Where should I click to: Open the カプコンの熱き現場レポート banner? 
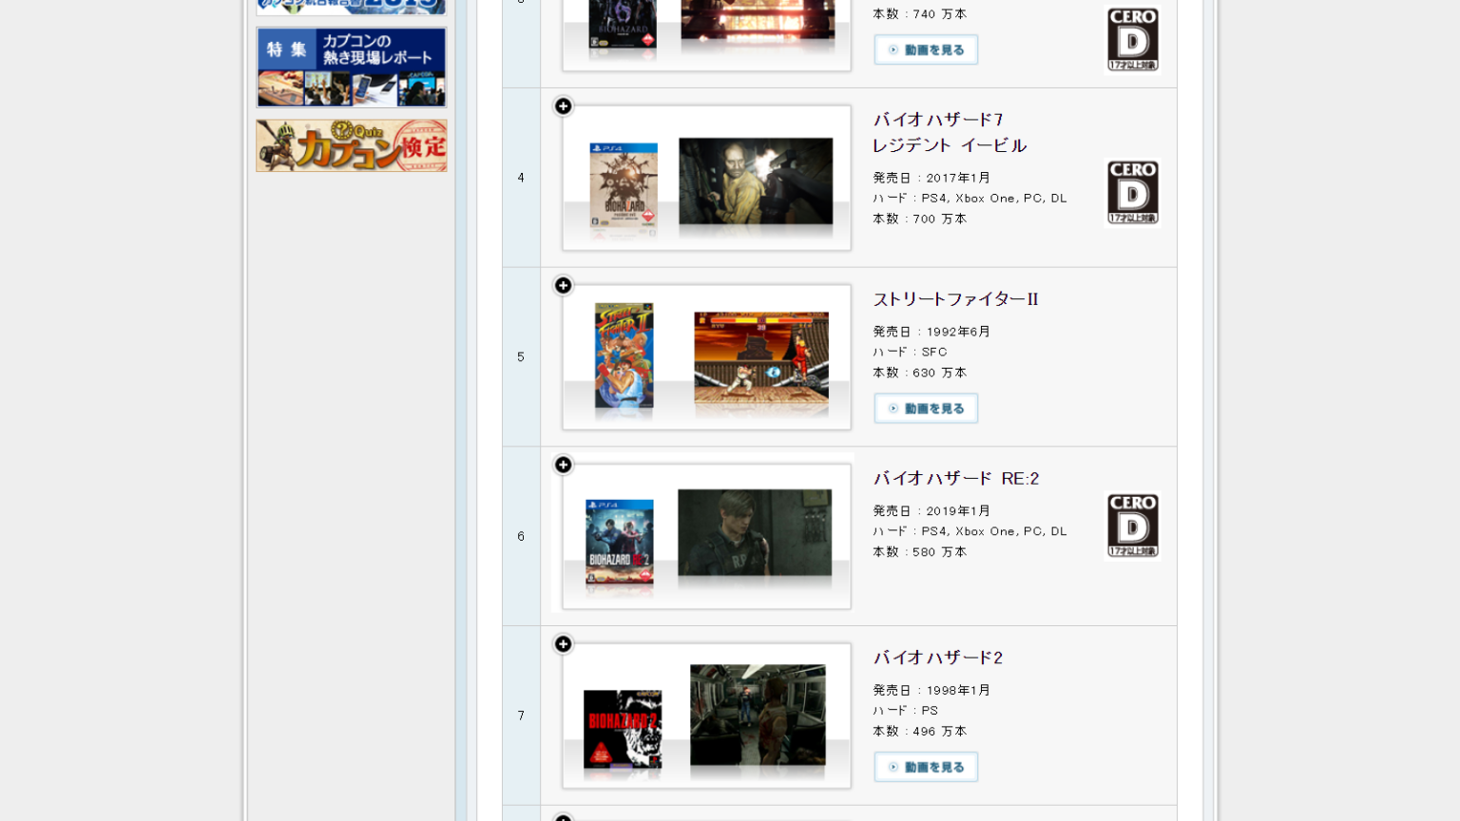coord(352,67)
